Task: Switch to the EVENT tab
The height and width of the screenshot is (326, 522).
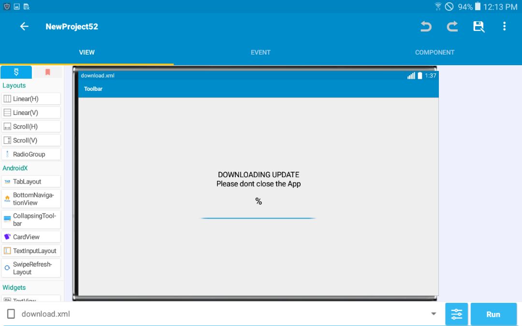Action: pos(261,52)
